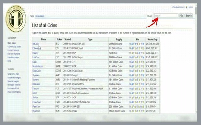Open the M site icon for BitCoin

point(131,44)
